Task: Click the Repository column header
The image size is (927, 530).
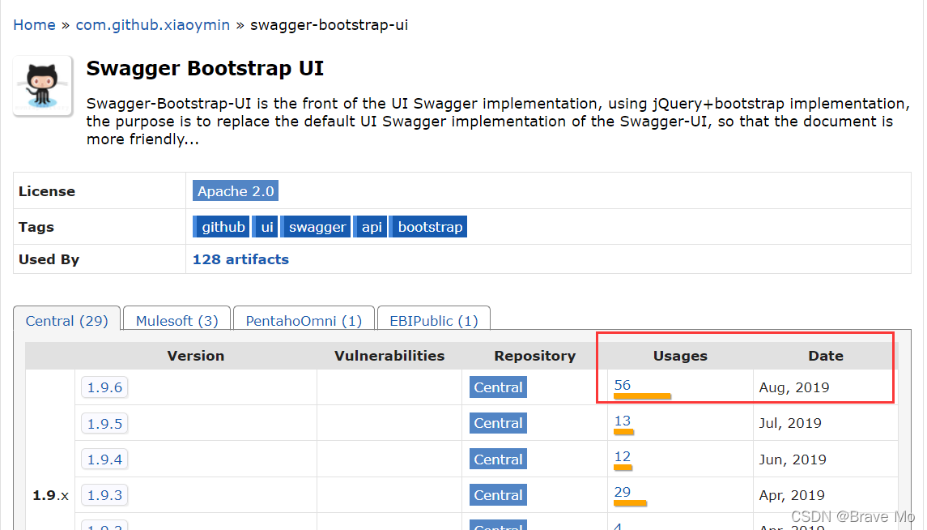Action: (535, 356)
